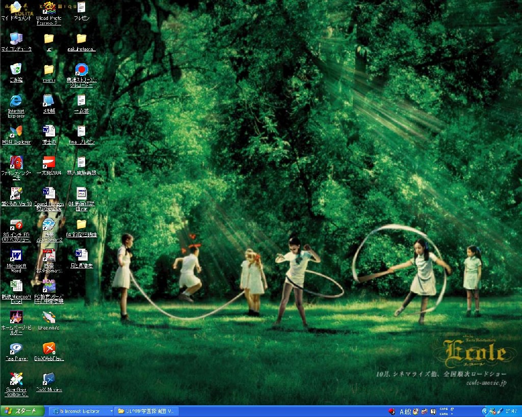
Task: Open DivX Movies folder shortcut
Action: click(x=49, y=382)
